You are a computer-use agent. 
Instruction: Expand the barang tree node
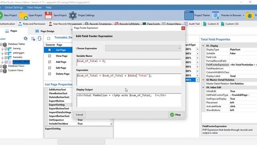point(2,49)
